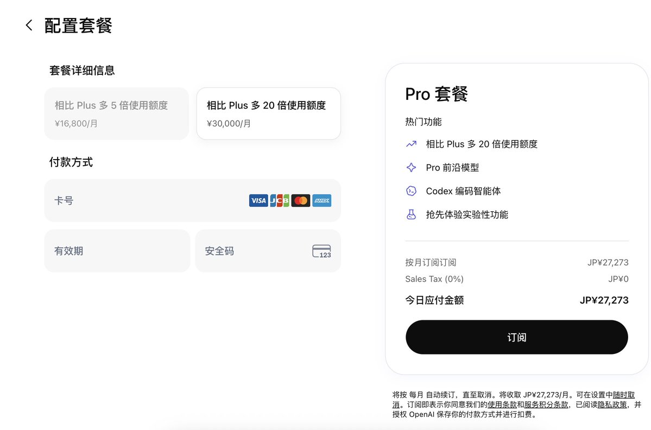The height and width of the screenshot is (430, 651).
Task: Click the sparkle icon beside Pro 前沿模型
Action: coord(411,167)
